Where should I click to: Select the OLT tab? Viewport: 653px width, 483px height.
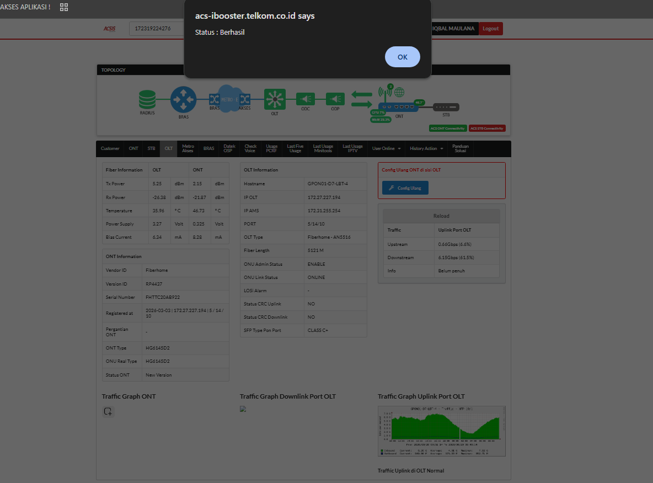[x=168, y=149]
